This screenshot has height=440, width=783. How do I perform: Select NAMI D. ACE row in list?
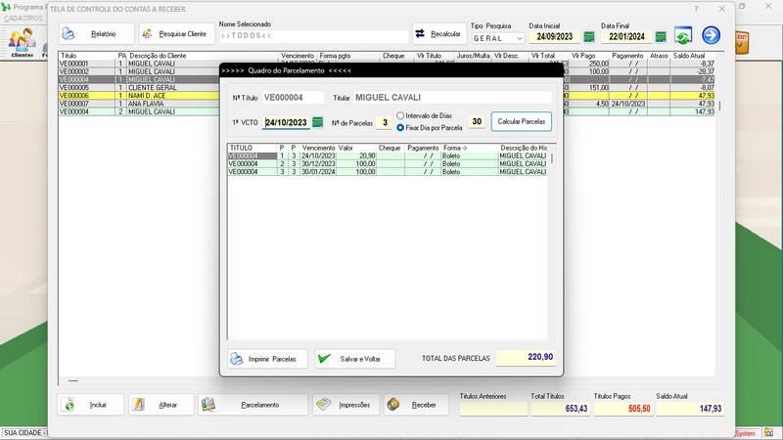157,96
